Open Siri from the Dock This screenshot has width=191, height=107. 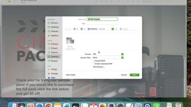(x=21, y=105)
